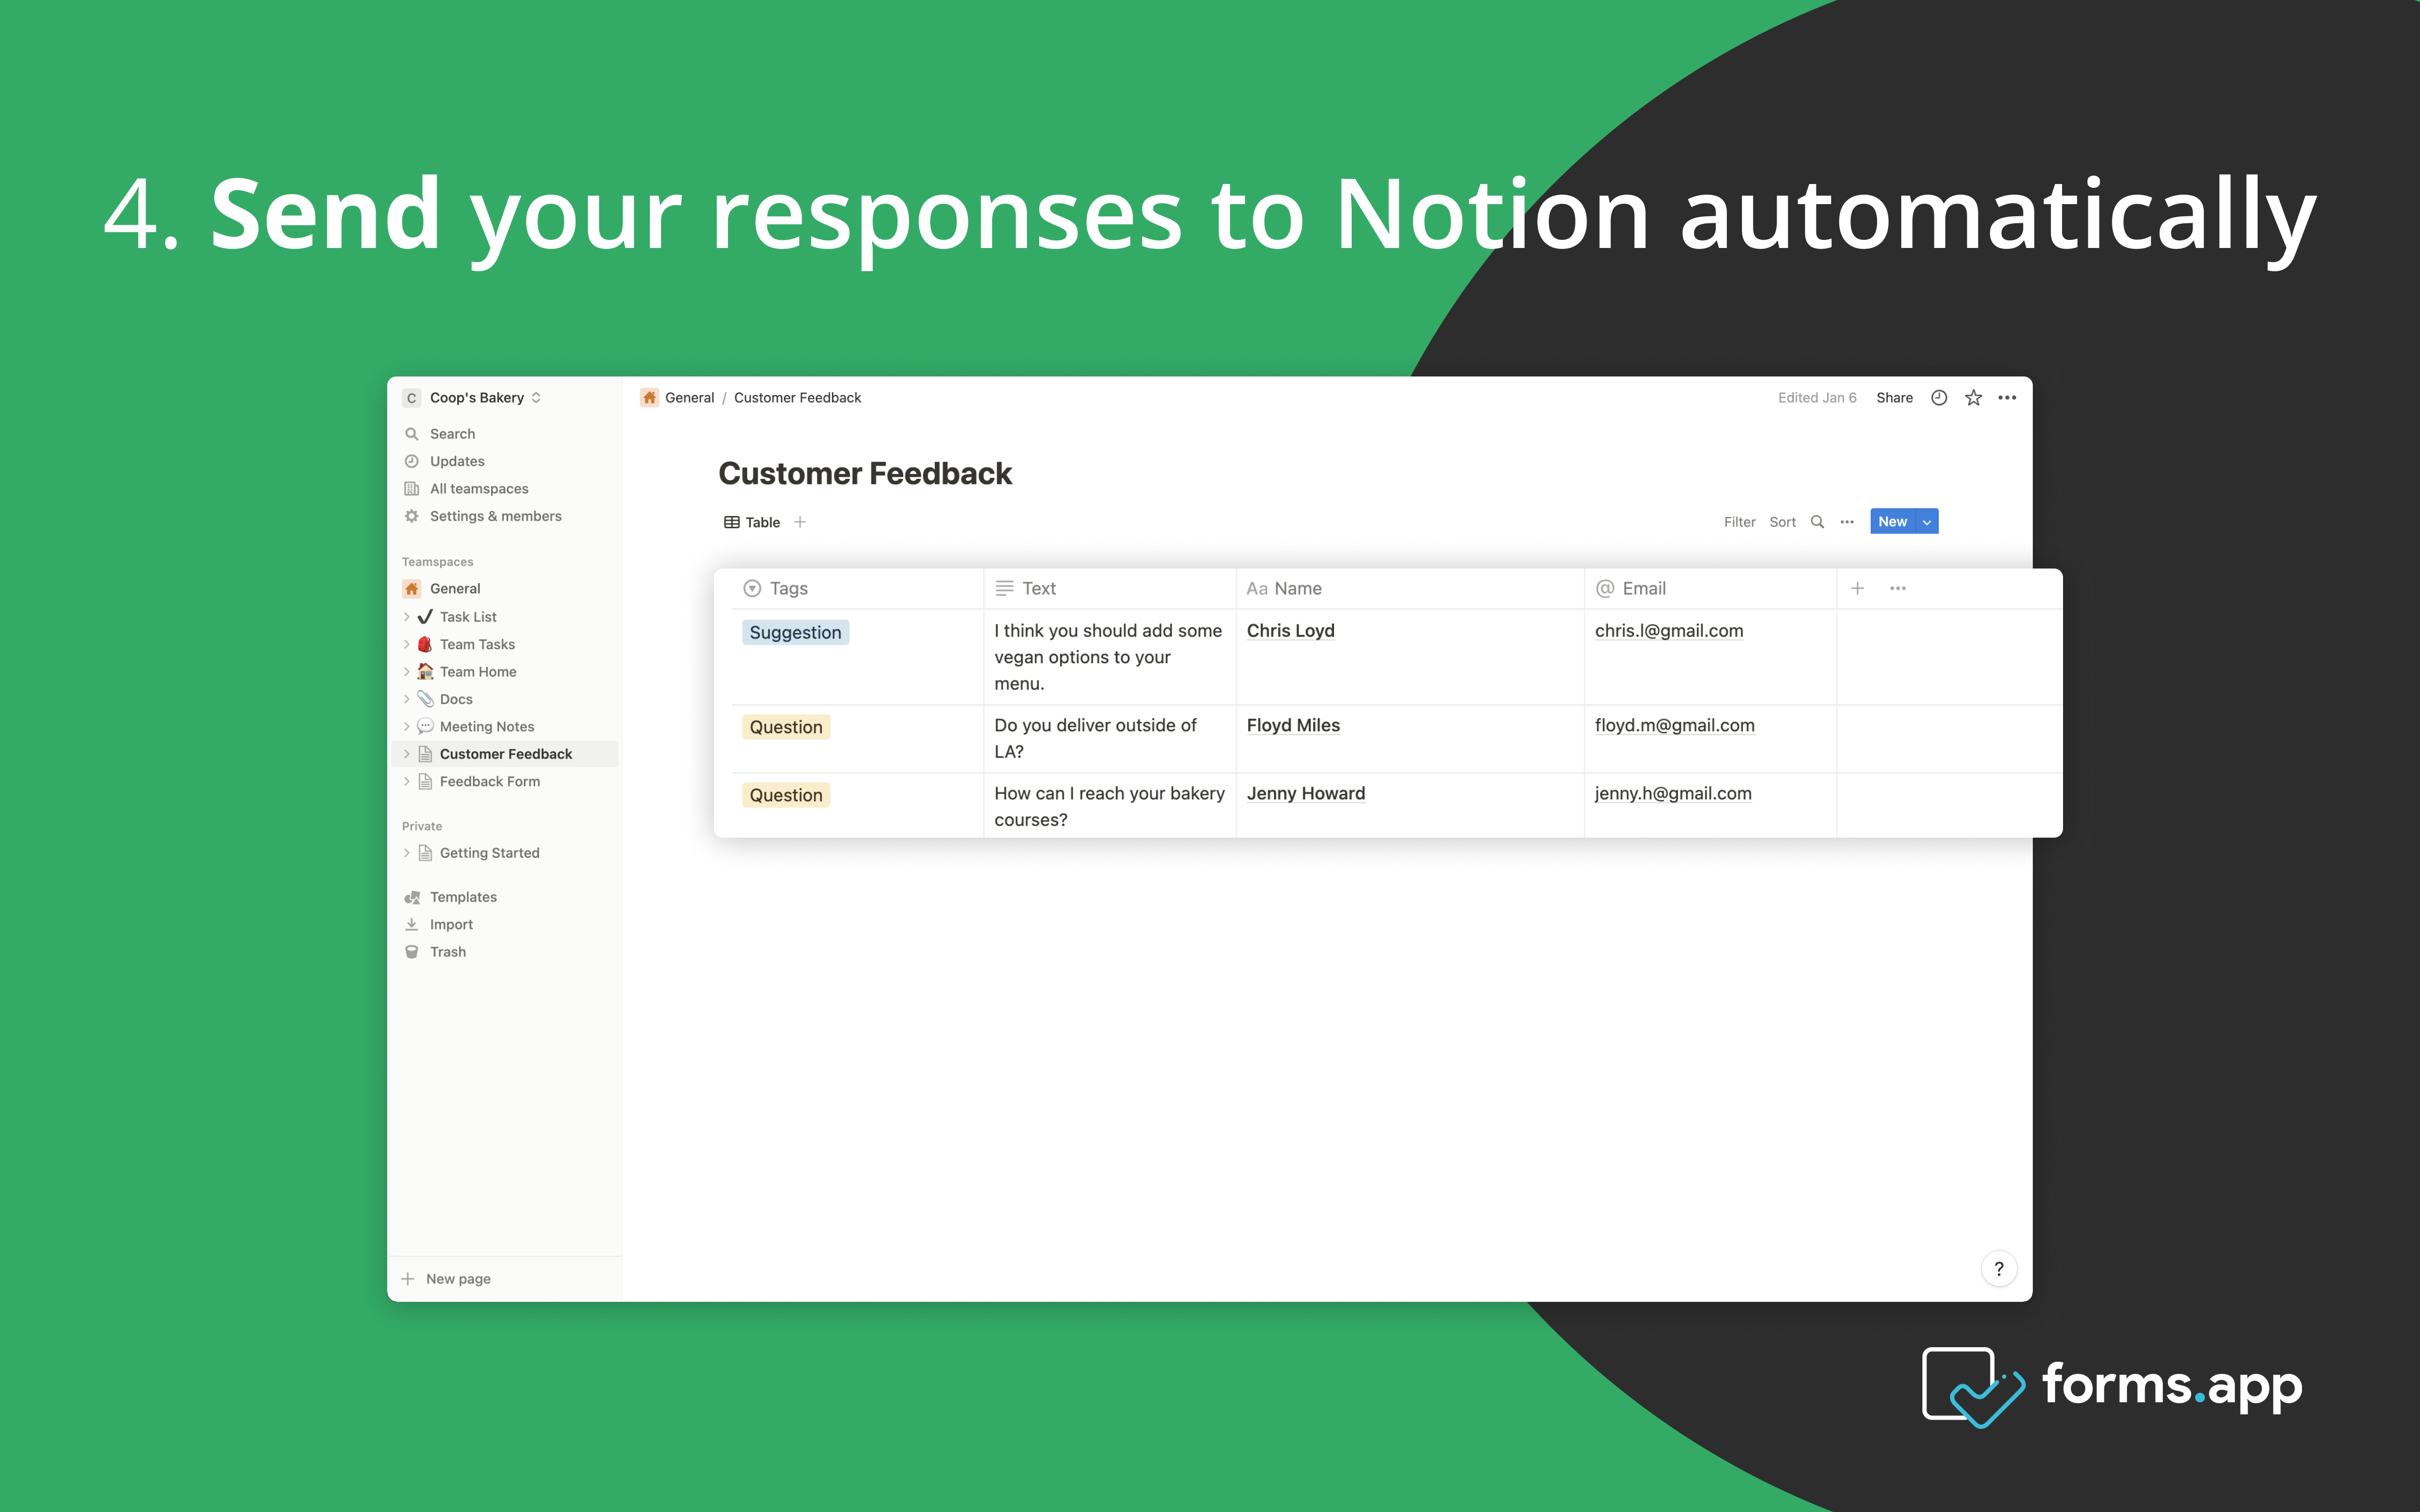Click the plus icon beside New page

(408, 1279)
